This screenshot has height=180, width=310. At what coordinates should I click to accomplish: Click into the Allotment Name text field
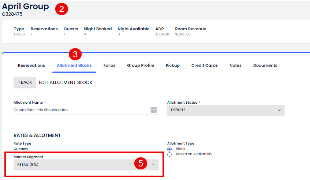point(81,110)
